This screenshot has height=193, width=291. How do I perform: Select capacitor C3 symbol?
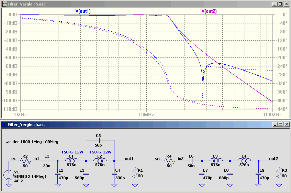86,174
